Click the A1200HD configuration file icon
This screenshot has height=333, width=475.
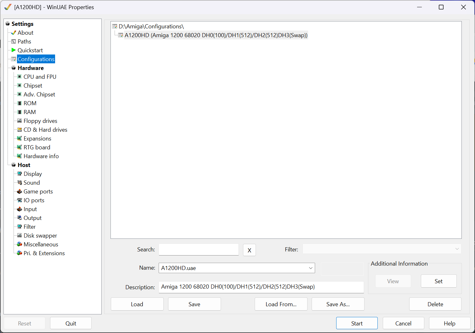121,35
